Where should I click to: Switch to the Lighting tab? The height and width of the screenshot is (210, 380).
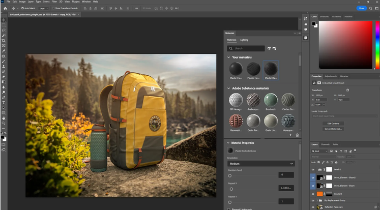[x=245, y=40]
